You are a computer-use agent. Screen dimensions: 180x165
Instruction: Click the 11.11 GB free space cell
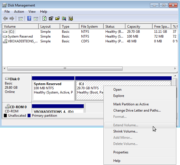point(161,32)
